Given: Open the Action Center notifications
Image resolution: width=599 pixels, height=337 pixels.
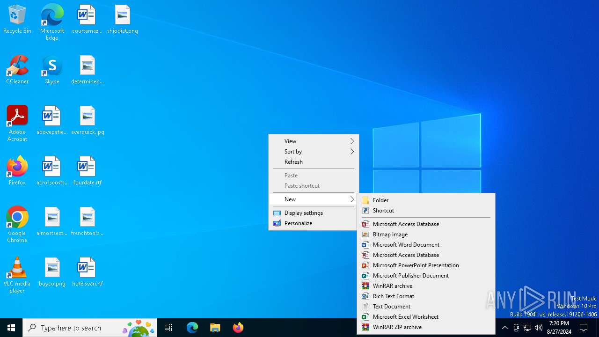Looking at the screenshot, I should pos(584,328).
